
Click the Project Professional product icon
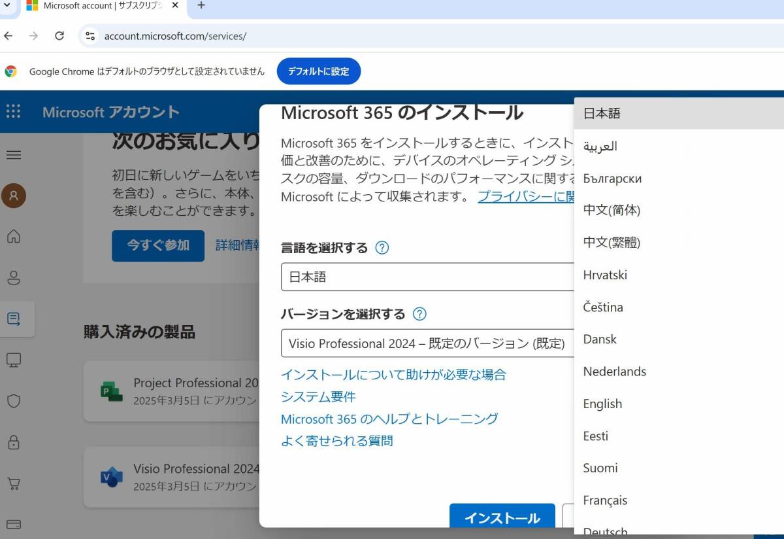[112, 391]
